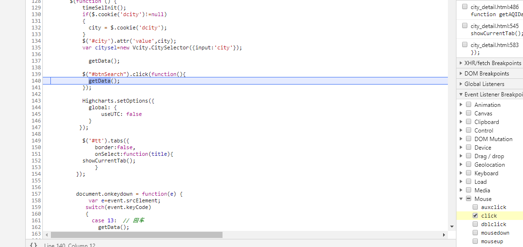
Task: Check the Load event category checkbox
Action: click(x=468, y=181)
